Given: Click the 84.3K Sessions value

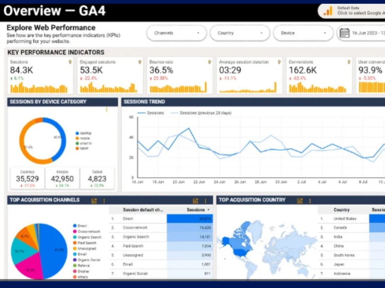Looking at the screenshot, I should click(21, 70).
